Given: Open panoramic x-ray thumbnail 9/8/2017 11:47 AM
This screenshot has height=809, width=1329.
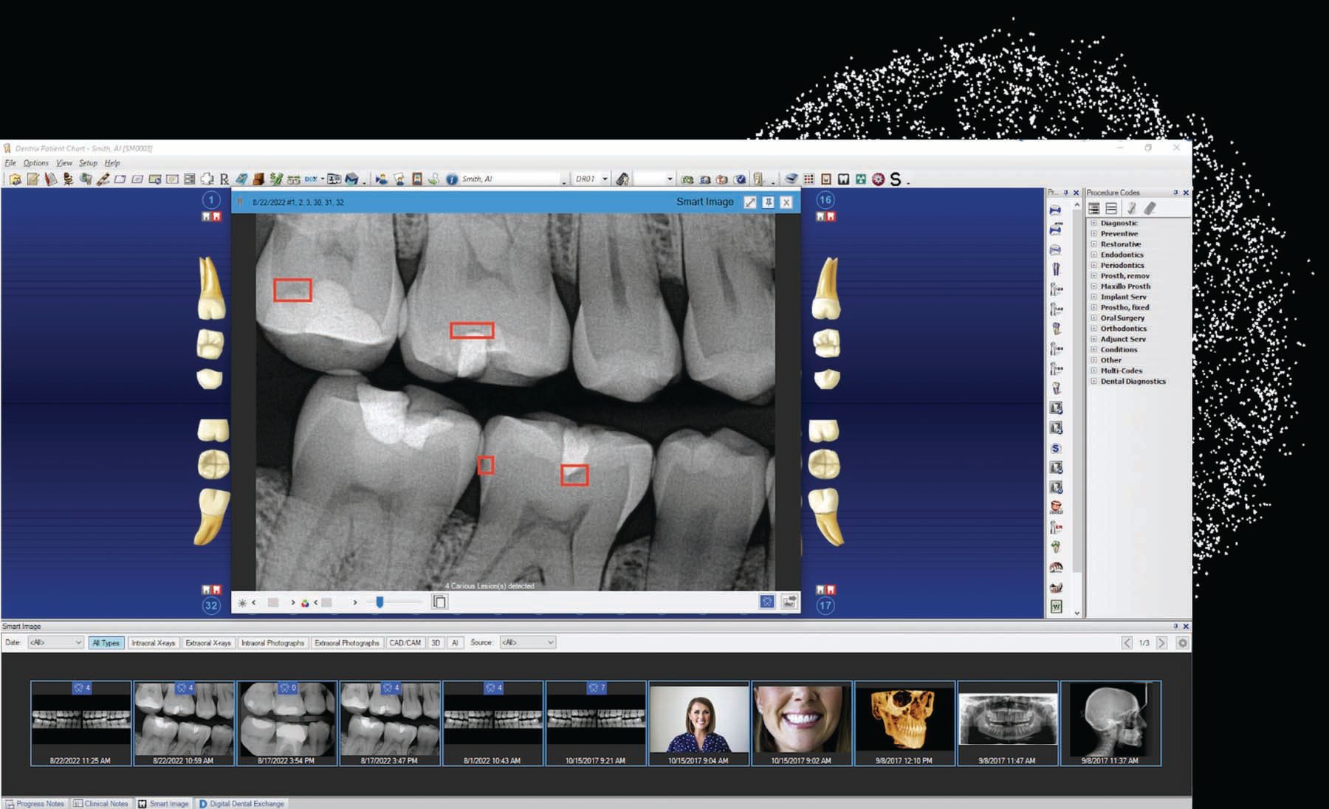Looking at the screenshot, I should point(1007,723).
